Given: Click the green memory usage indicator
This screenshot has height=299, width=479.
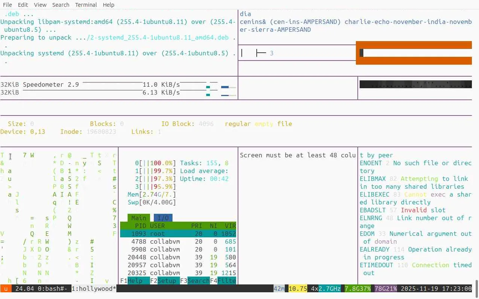Looking at the screenshot, I should click(358, 289).
